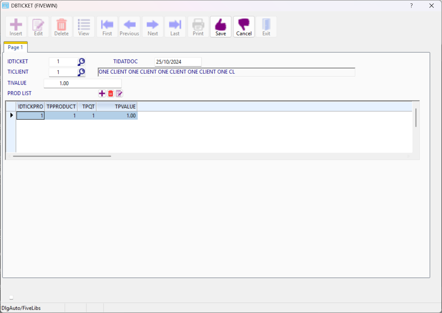
Task: Click the TIVALUE input field
Action: [83, 83]
